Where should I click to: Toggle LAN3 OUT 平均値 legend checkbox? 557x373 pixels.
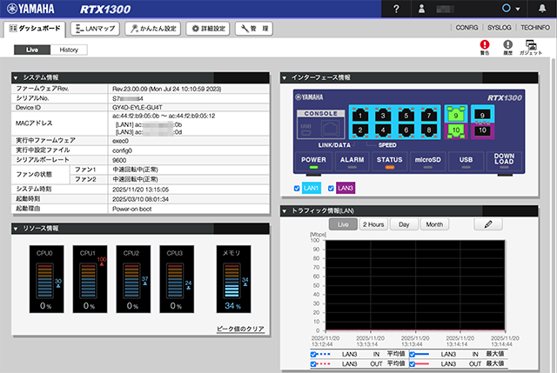[x=313, y=364]
